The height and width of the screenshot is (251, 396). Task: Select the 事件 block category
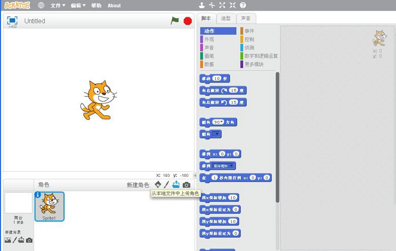tap(249, 31)
